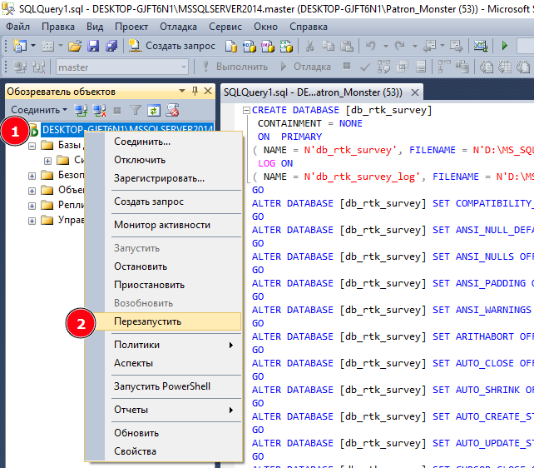The width and height of the screenshot is (534, 468).
Task: Open the Файл menu
Action: coord(17,27)
